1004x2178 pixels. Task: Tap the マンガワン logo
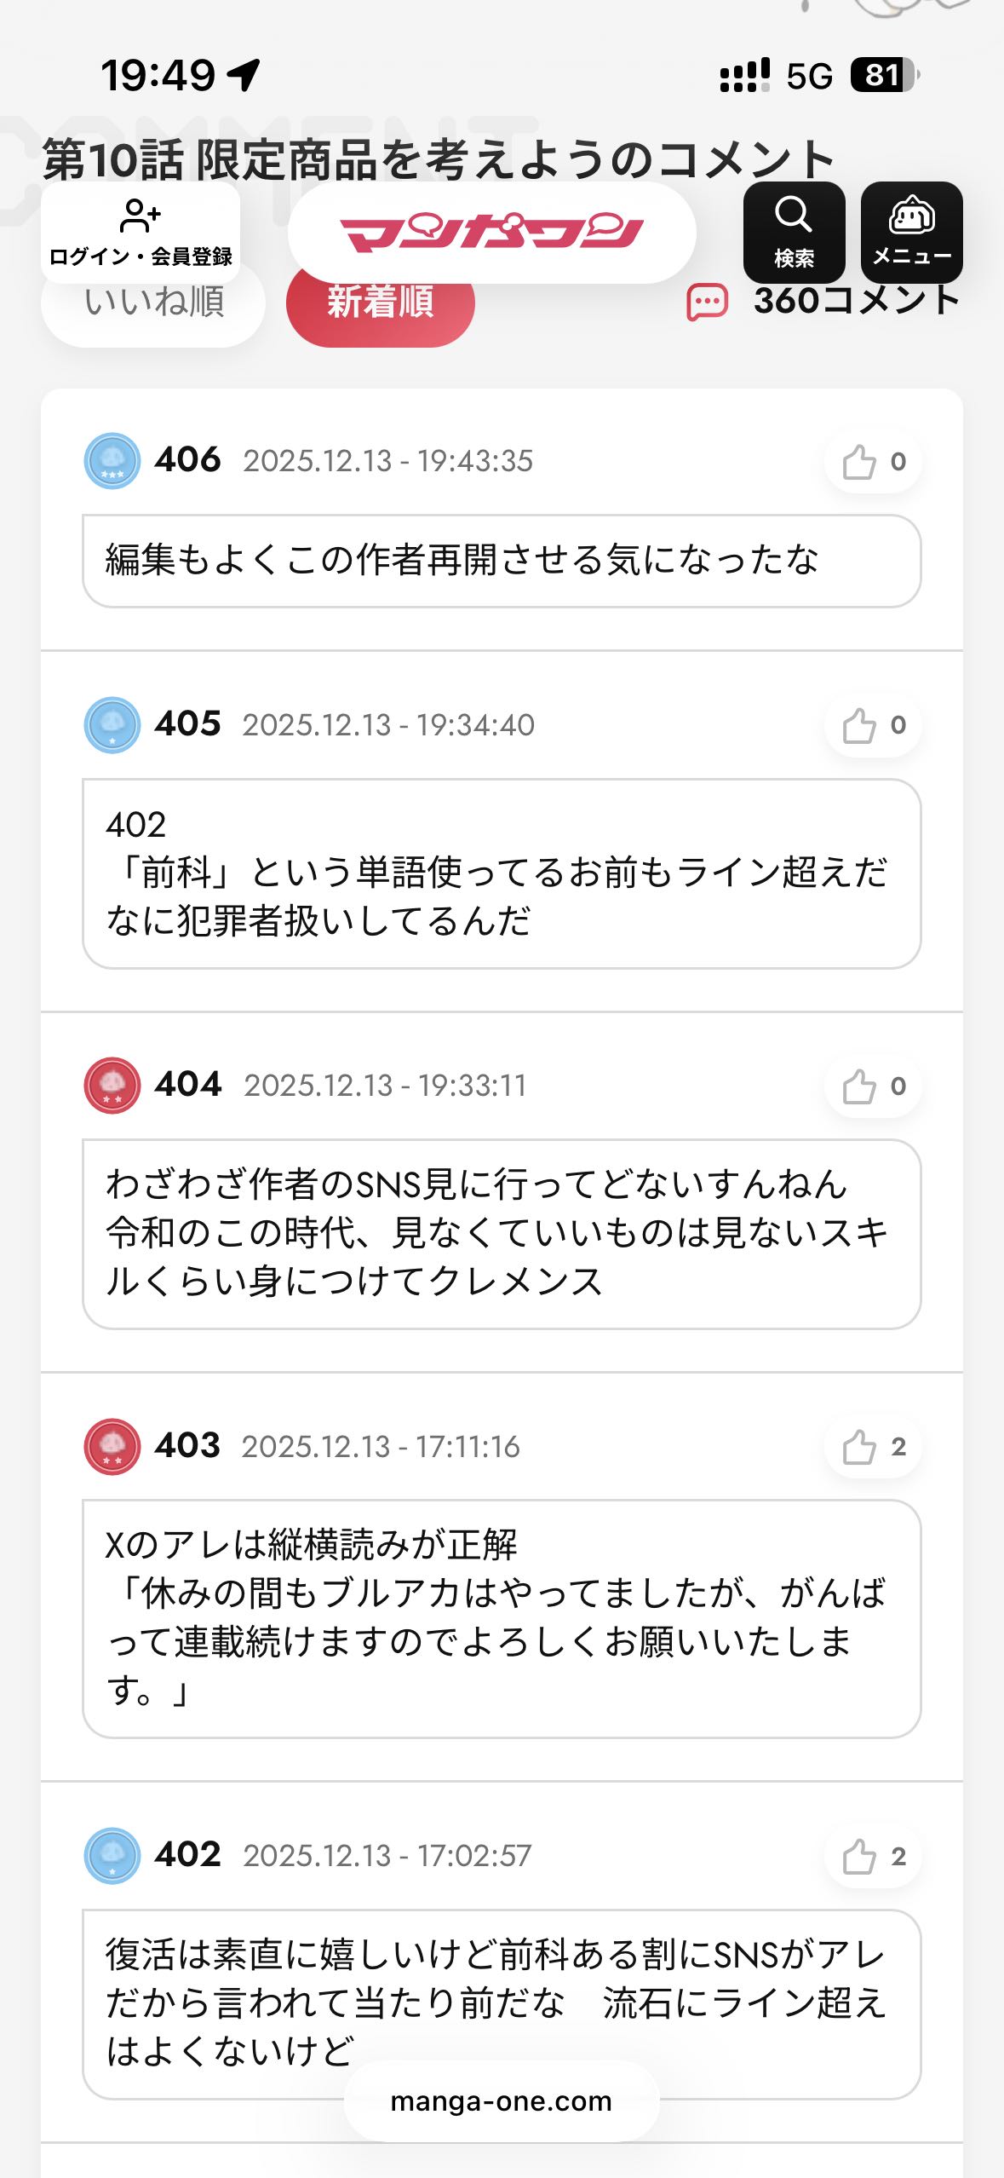pos(491,233)
